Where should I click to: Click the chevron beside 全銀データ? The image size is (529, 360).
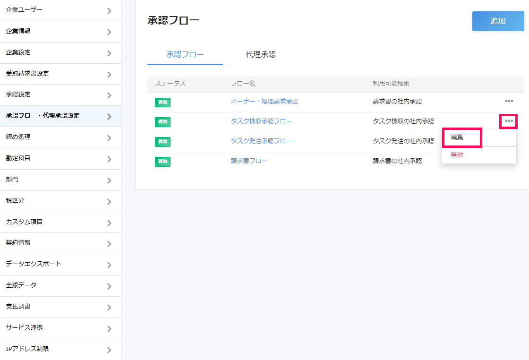click(x=109, y=286)
